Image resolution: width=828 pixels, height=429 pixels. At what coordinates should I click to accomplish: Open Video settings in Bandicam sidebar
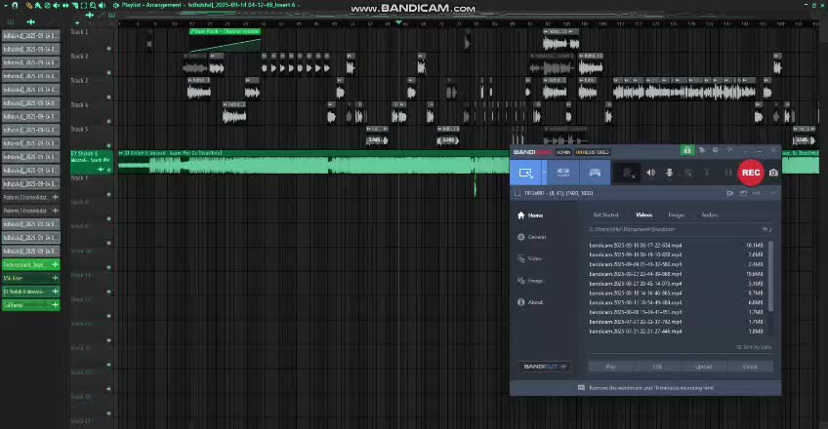tap(529, 258)
